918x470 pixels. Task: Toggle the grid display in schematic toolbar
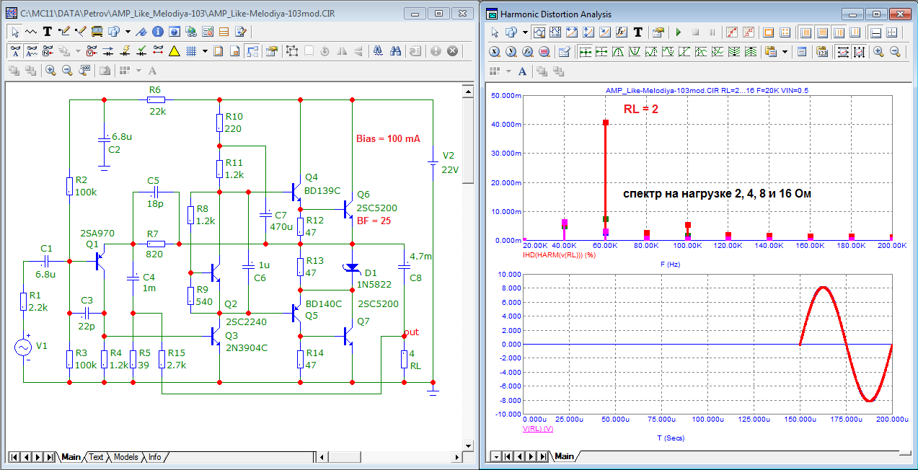tap(191, 51)
